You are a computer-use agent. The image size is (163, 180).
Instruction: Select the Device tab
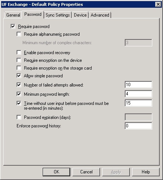[80, 15]
